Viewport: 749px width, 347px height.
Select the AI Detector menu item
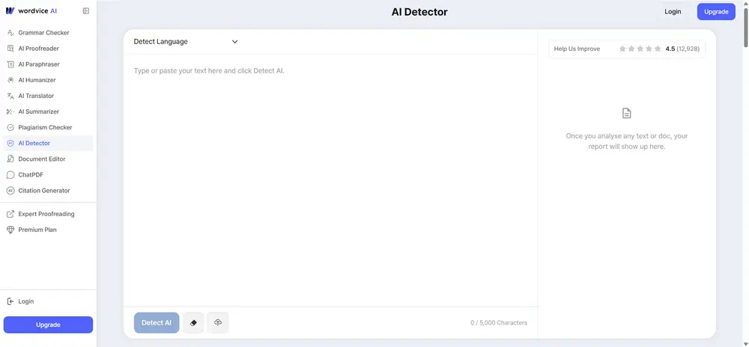tap(48, 143)
